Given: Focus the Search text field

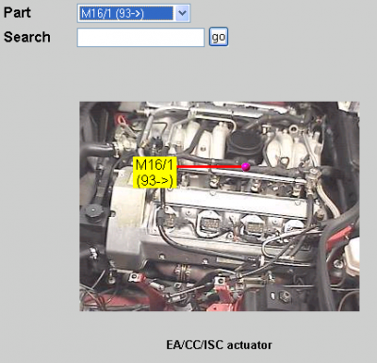Looking at the screenshot, I should (x=140, y=38).
